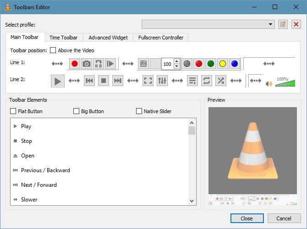Click the Cancel button

(x=284, y=218)
